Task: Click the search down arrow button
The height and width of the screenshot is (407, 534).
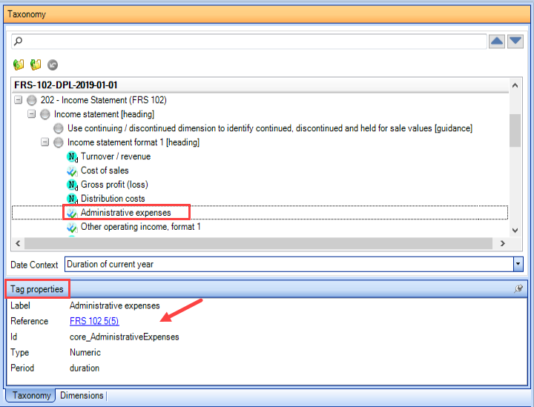Action: [515, 42]
